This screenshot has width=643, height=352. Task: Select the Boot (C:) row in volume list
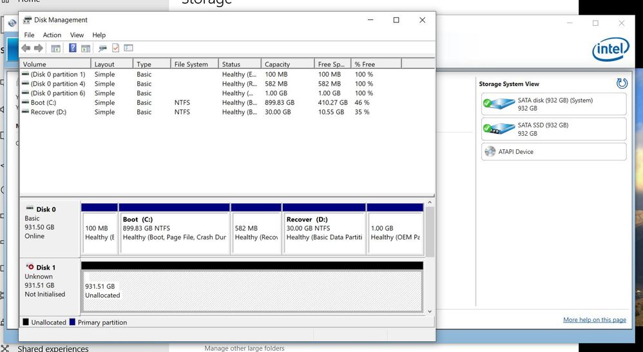coord(44,102)
